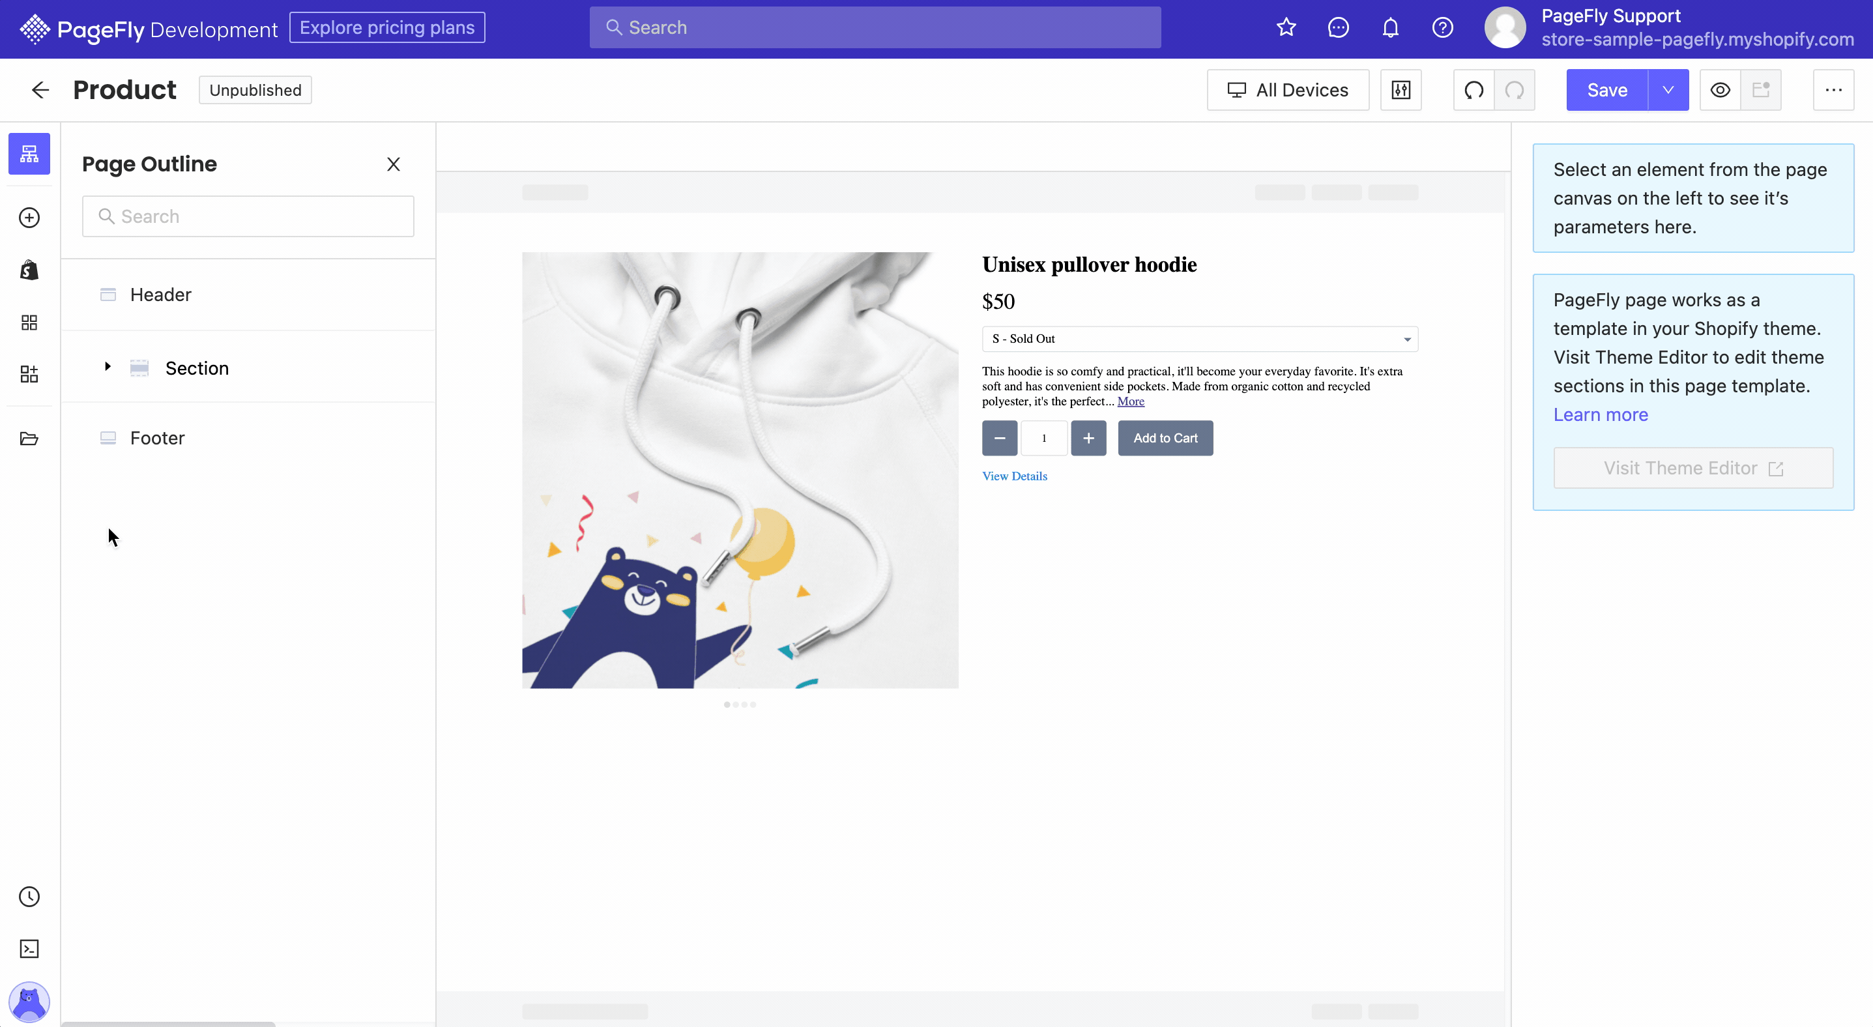The height and width of the screenshot is (1027, 1873).
Task: Open the Page Outline sidebar icon
Action: (29, 153)
